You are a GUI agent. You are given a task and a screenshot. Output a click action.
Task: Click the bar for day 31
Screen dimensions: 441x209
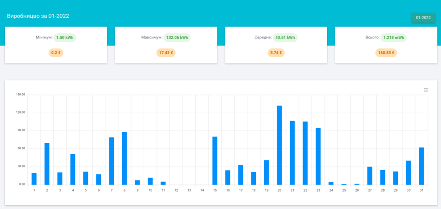421,166
